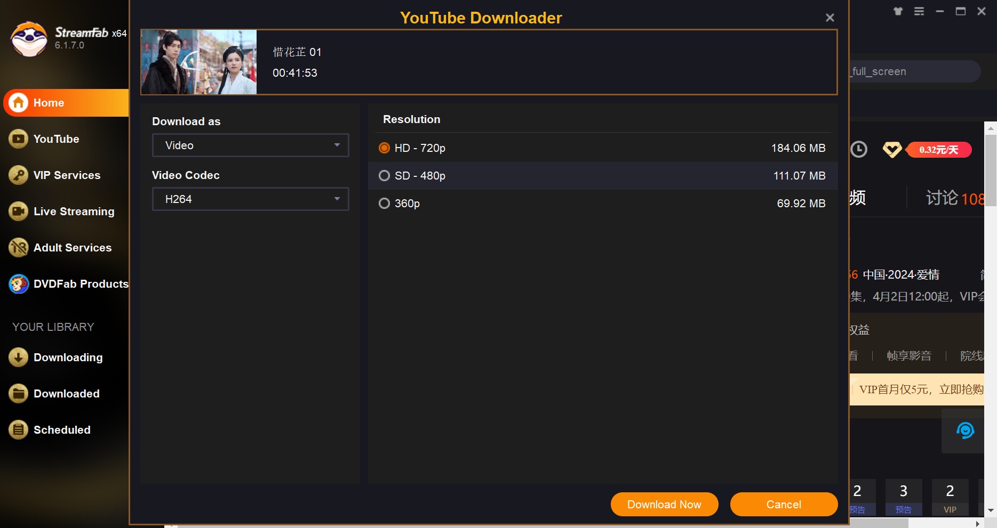
Task: Click the full_screen address search field
Action: point(914,71)
